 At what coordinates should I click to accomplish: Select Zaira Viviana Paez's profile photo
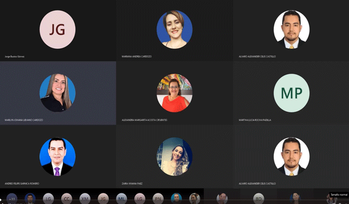(174, 157)
